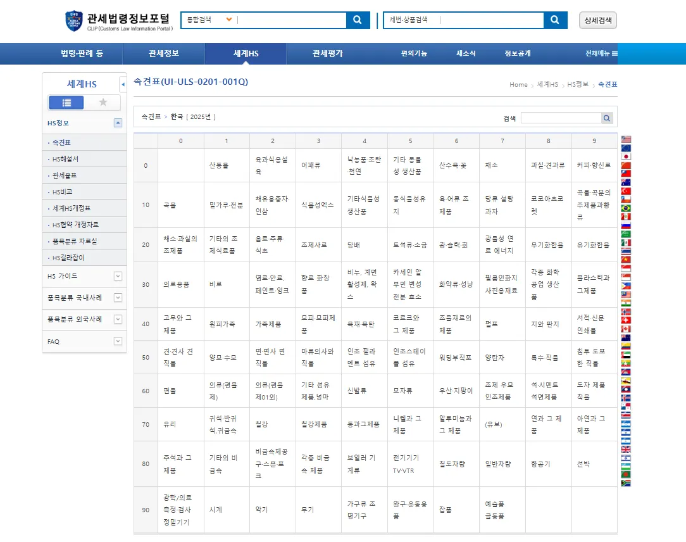
Task: Open the 일반차량 chapter cell
Action: (x=502, y=463)
